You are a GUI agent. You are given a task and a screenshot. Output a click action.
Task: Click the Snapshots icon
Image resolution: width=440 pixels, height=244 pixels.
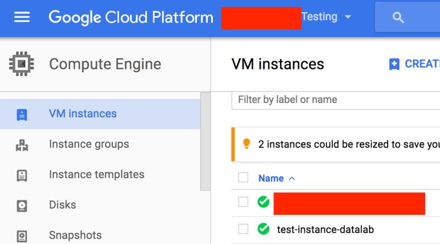coord(22,236)
